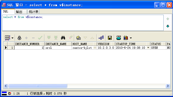Click the insert record plus icon

click(x=26, y=38)
